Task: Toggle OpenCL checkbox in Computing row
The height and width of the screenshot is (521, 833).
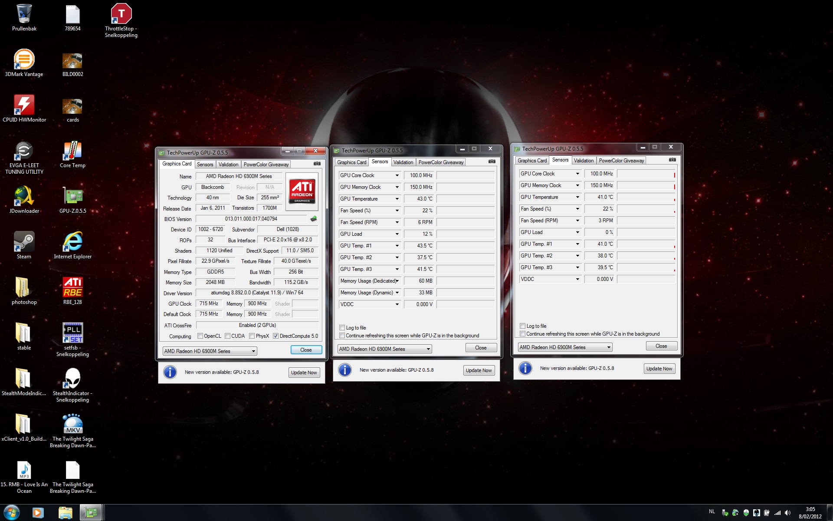Action: click(x=200, y=336)
